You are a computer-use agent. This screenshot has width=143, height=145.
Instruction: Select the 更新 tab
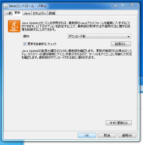coord(17,13)
